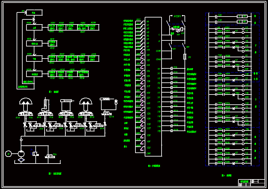Select the M100 flowchart label
The width and height of the screenshot is (268, 189).
(29, 23)
